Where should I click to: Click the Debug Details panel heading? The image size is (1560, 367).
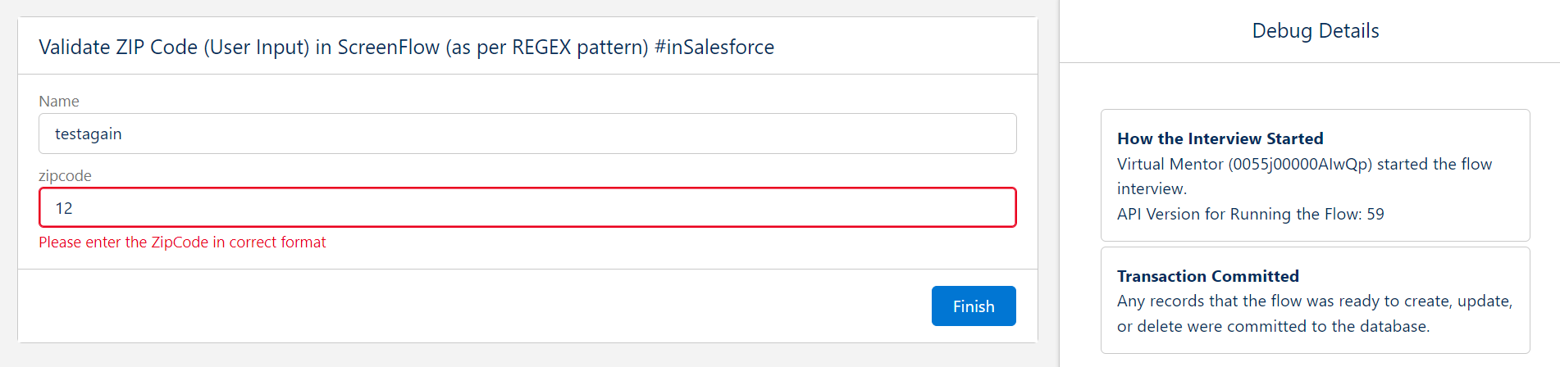point(1315,31)
